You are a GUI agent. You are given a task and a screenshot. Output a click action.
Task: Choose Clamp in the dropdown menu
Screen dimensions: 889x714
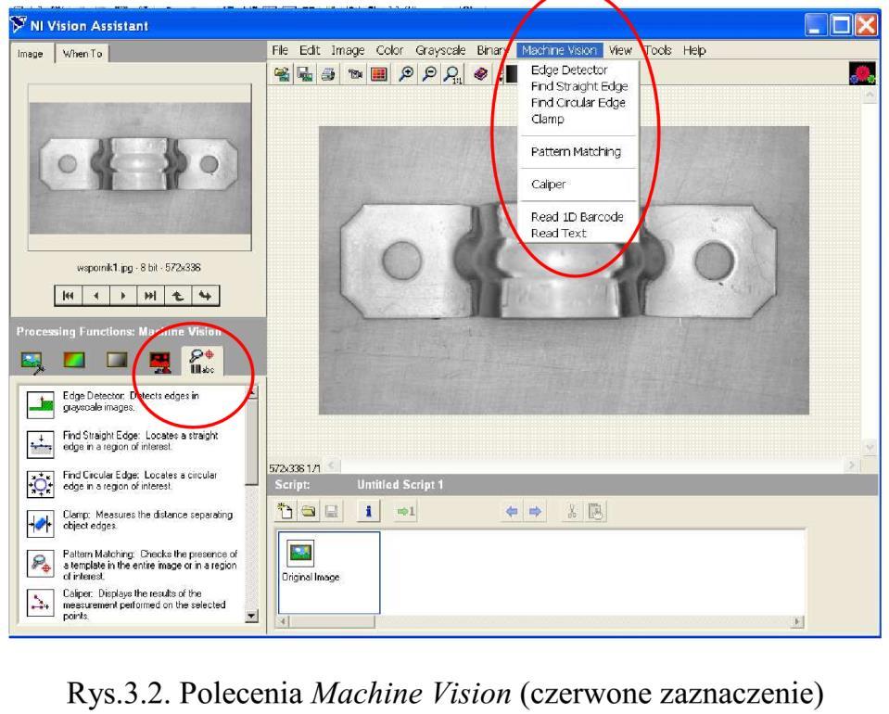[547, 119]
